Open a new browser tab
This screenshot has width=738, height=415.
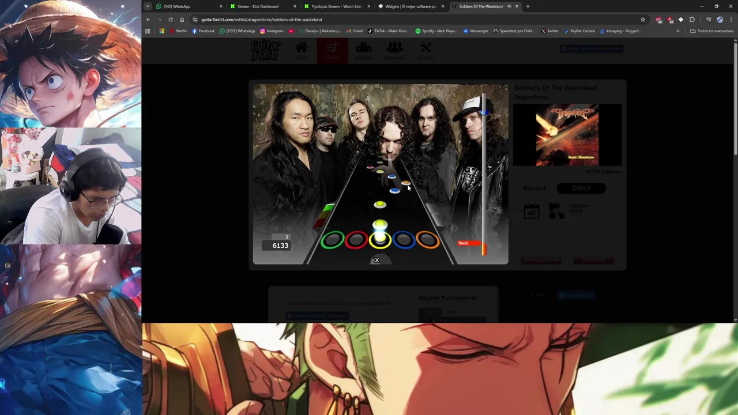(528, 6)
